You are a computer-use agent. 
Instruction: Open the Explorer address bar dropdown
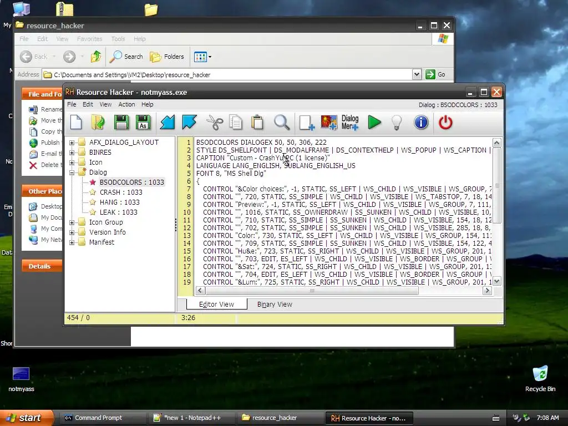tap(417, 74)
